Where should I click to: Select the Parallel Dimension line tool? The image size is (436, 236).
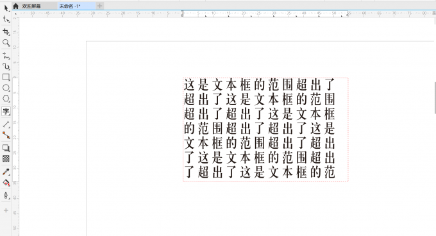click(6, 124)
